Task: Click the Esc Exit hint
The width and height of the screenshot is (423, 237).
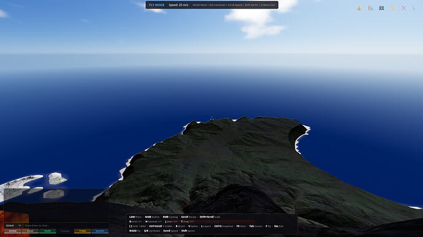Action: (x=279, y=226)
